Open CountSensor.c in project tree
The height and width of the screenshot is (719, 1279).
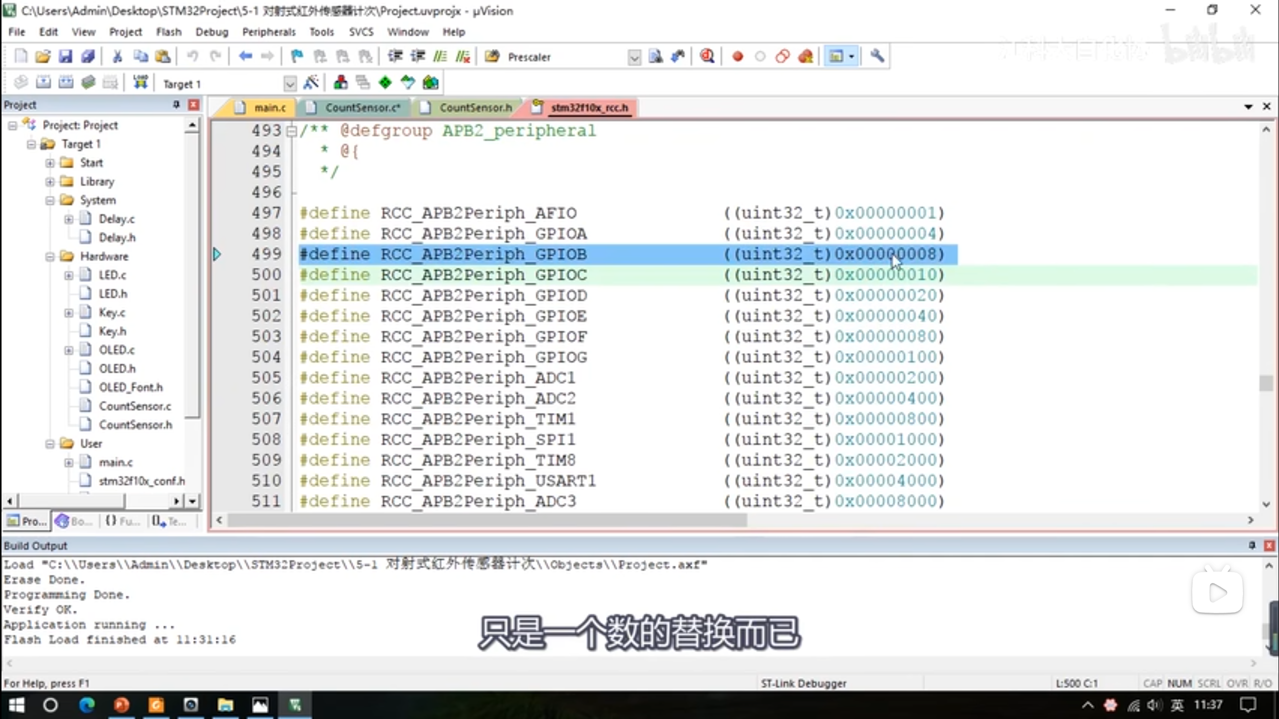pyautogui.click(x=134, y=406)
